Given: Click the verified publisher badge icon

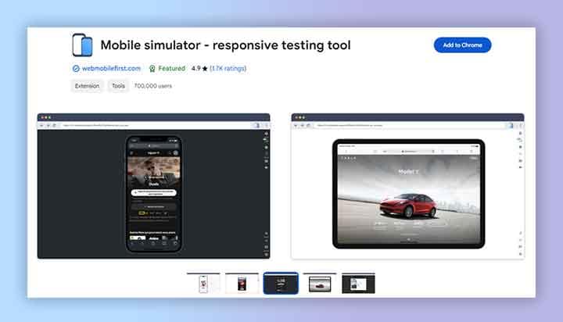Looking at the screenshot, I should pos(76,69).
